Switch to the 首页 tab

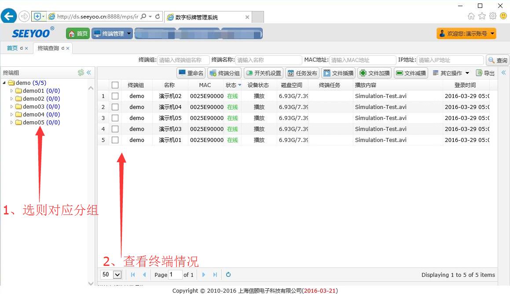pyautogui.click(x=12, y=48)
